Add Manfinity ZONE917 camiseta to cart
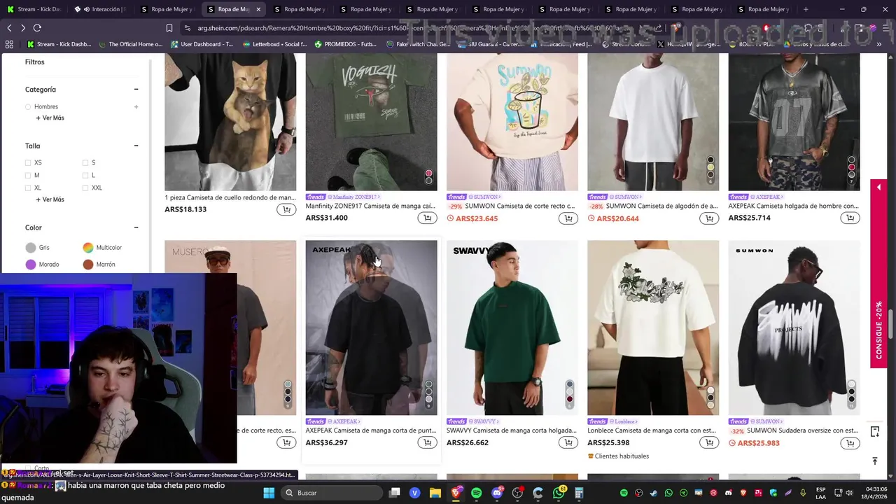 [427, 218]
